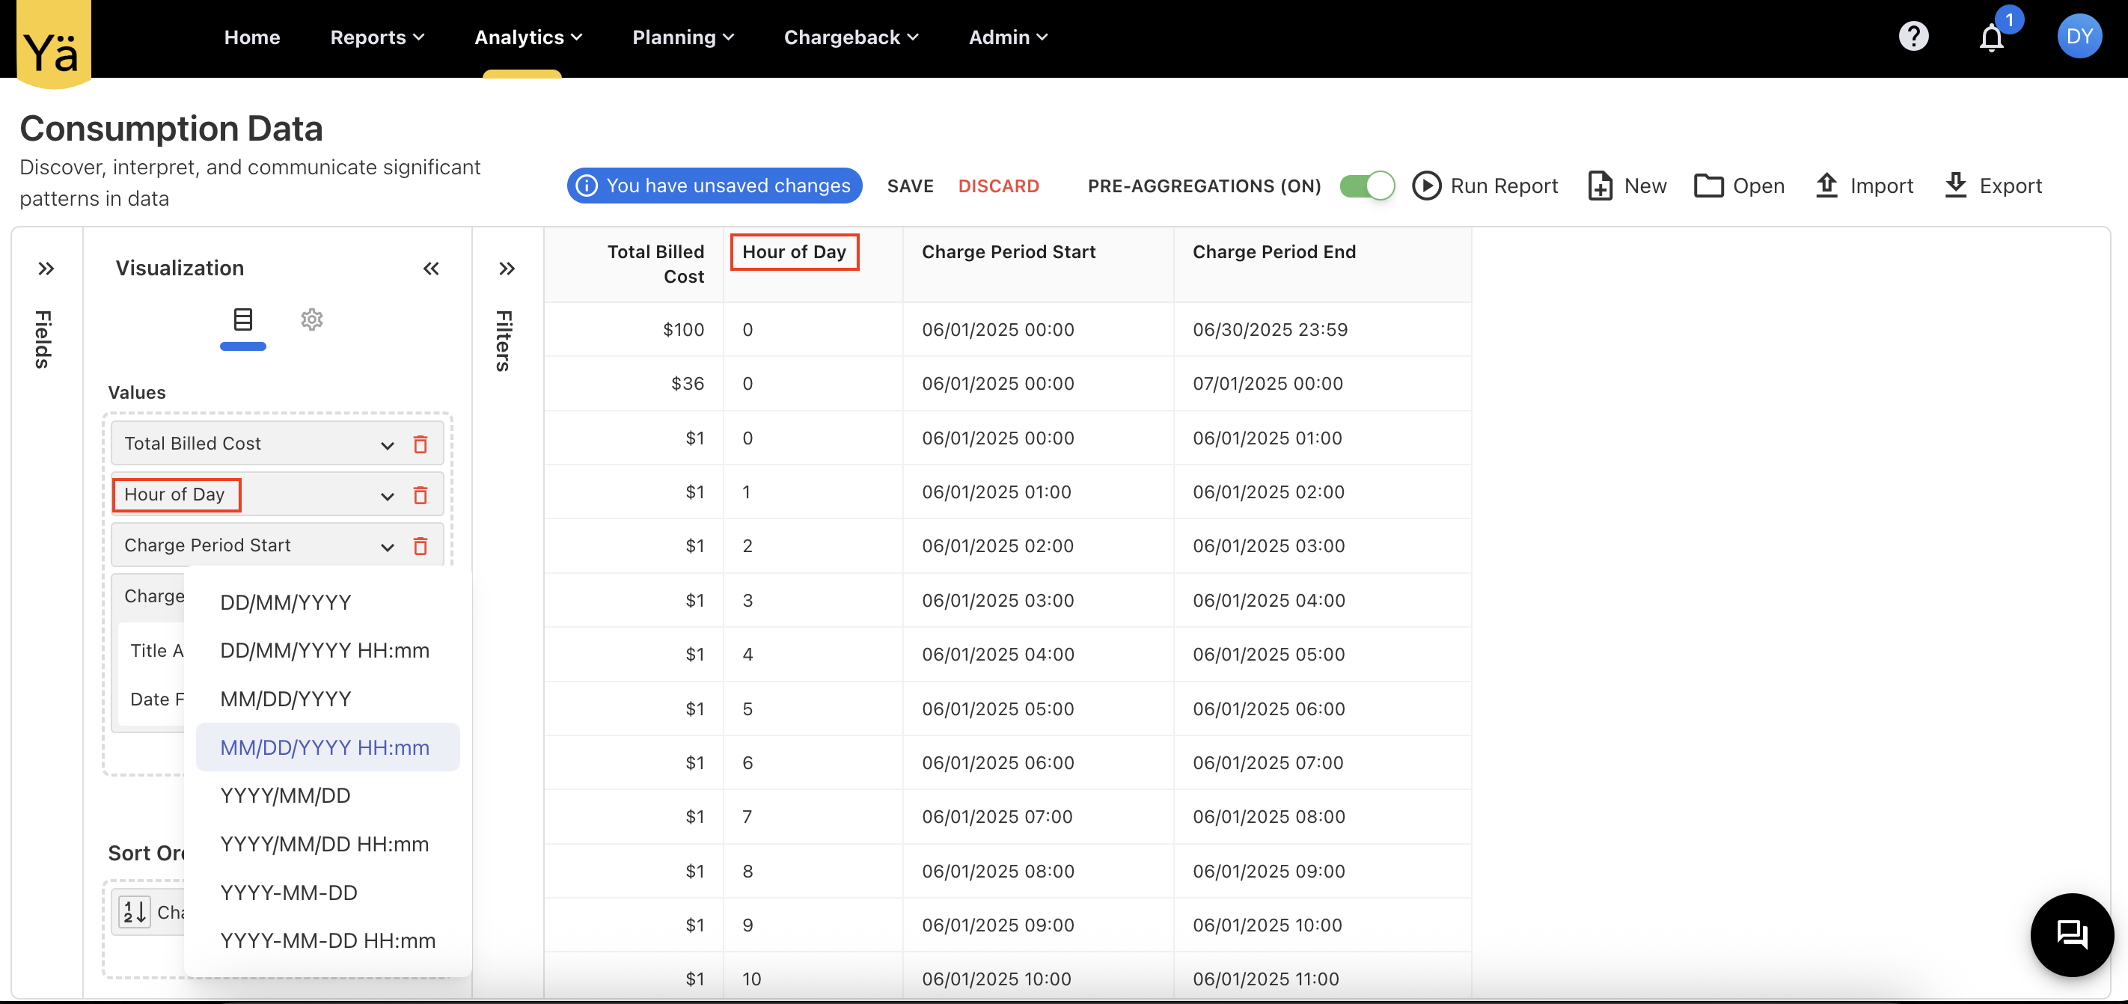Viewport: 2128px width, 1004px height.
Task: Open the Chargeback menu
Action: (850, 37)
